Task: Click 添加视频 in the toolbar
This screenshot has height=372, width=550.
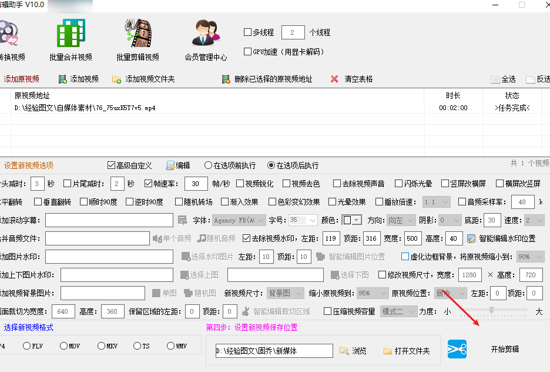Action: click(x=79, y=79)
